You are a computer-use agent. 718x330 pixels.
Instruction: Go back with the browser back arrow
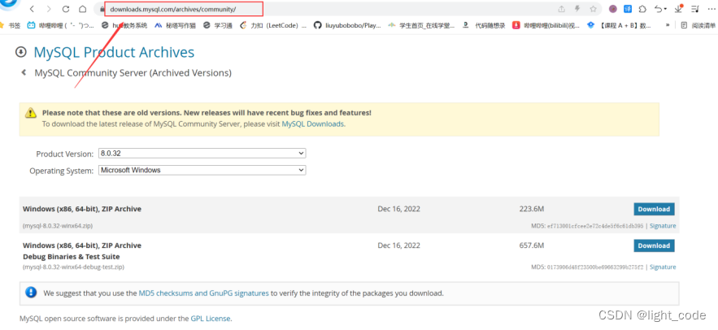32,9
